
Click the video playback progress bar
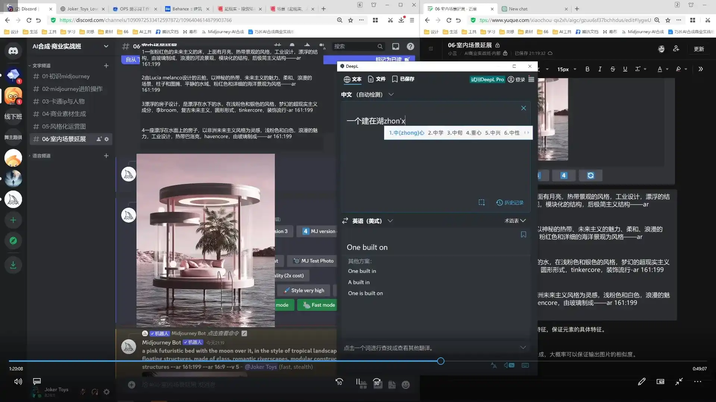click(x=440, y=361)
